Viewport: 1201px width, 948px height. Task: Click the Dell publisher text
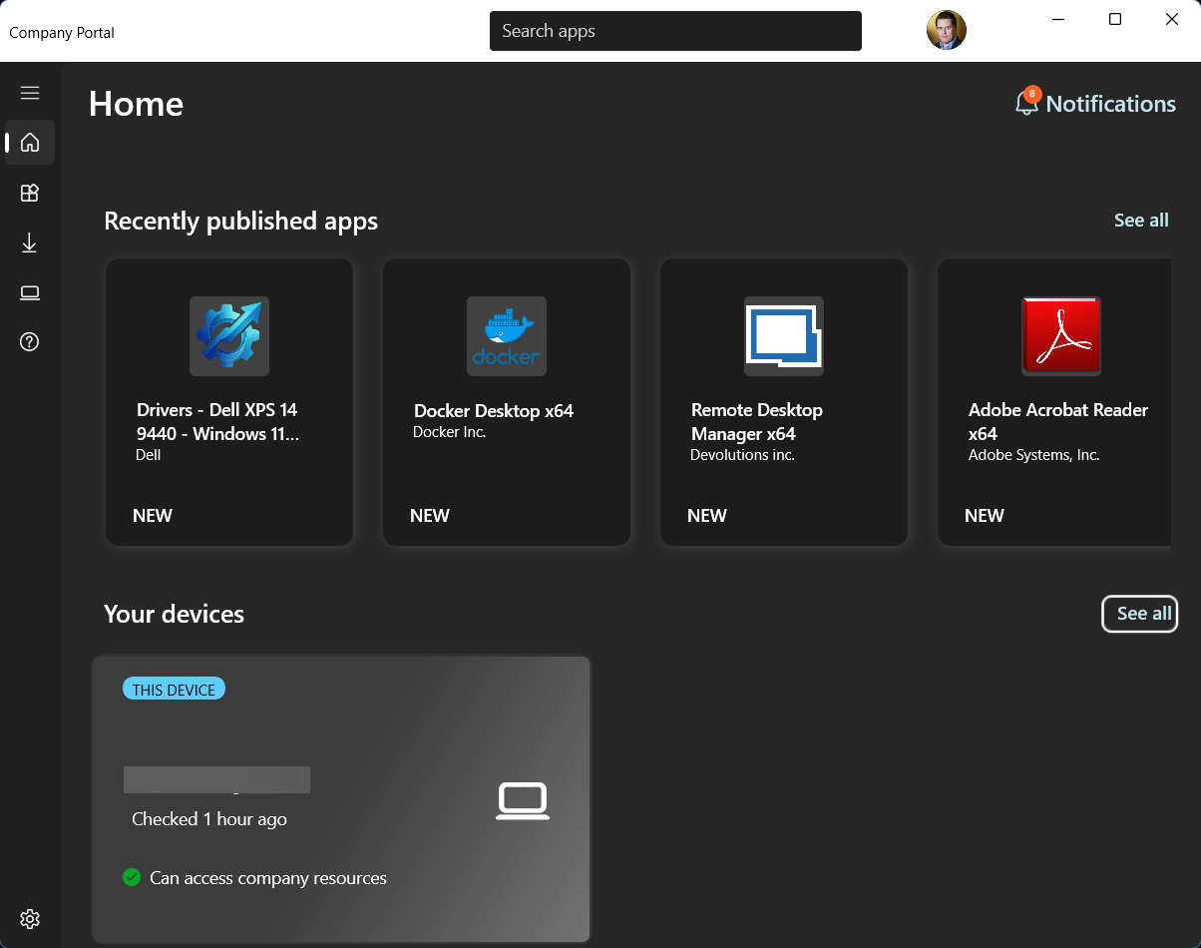coord(148,455)
